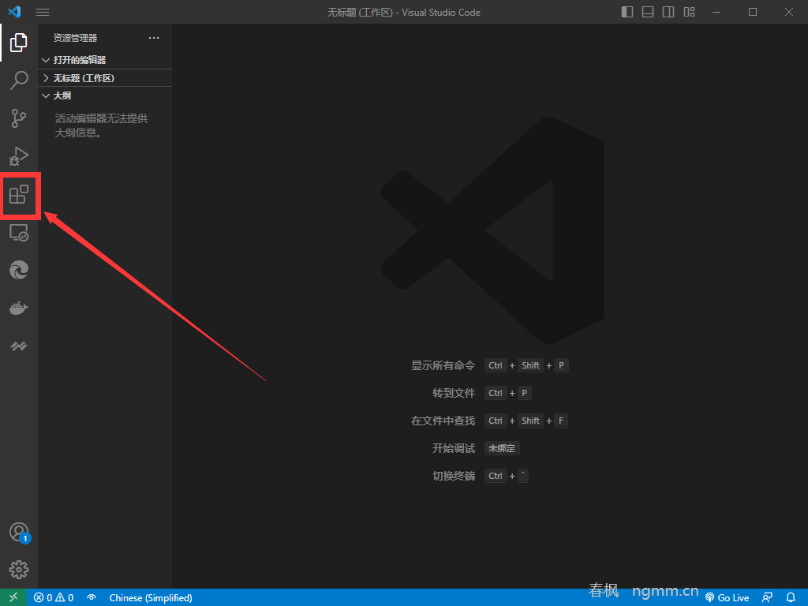Start Go Live server
808x606 pixels.
click(727, 598)
